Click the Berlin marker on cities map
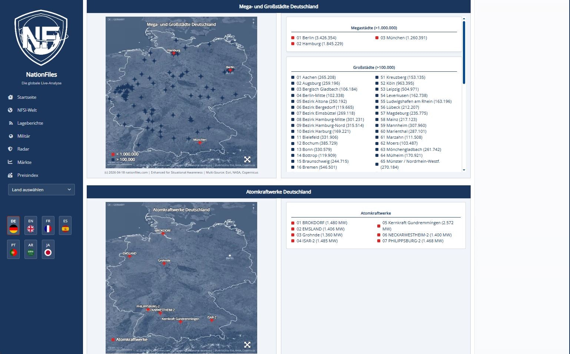Screen dimensions: 570x354 click(x=230, y=70)
